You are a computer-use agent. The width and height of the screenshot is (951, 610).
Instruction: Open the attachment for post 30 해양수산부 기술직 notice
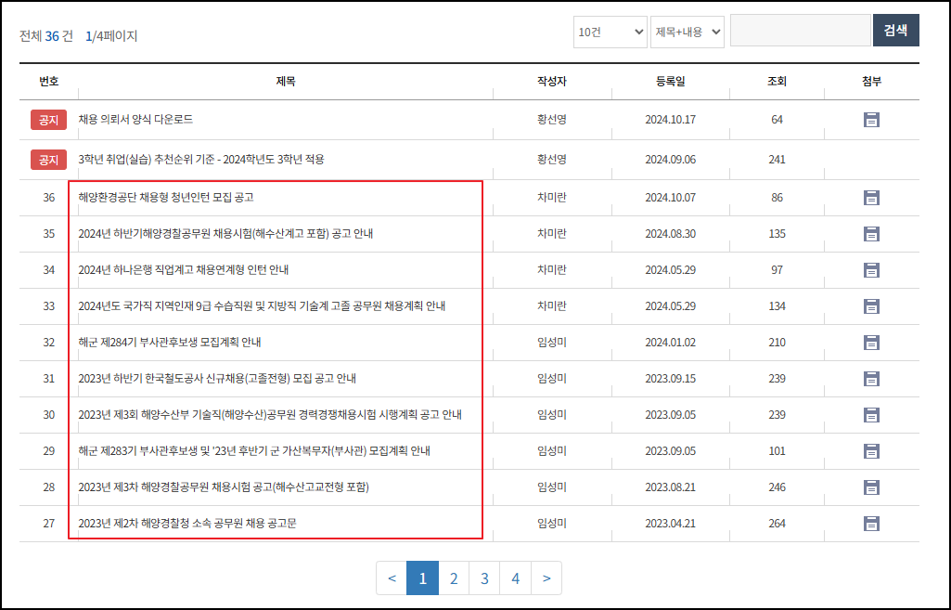[870, 414]
